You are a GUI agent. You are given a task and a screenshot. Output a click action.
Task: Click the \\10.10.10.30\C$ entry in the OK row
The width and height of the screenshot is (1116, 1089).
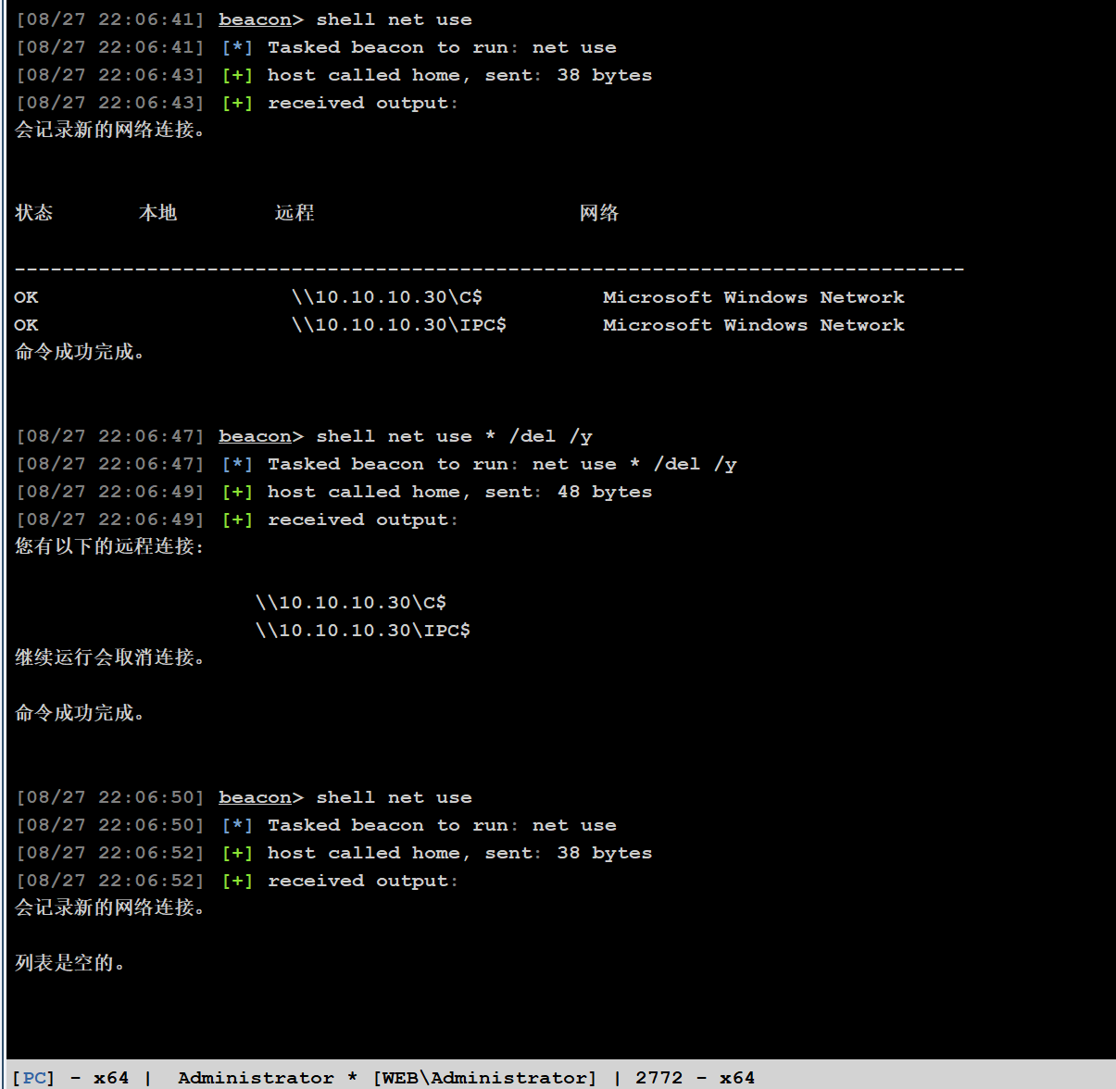[x=387, y=297]
